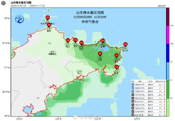
Task: Click the station name column header
Action: pos(140,81)
